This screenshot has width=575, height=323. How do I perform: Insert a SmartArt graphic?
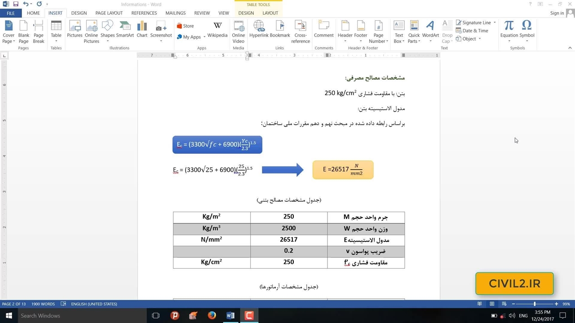(125, 31)
